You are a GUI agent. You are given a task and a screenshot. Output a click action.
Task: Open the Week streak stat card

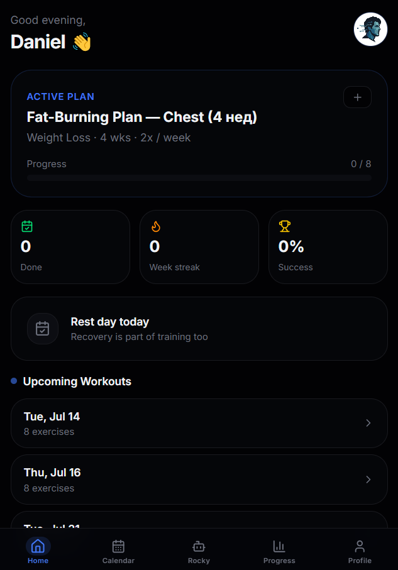199,247
